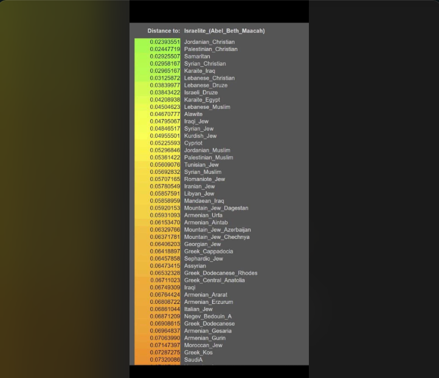Select the Cypriot row
Screen dimensions: 439x378
pyautogui.click(x=193, y=143)
